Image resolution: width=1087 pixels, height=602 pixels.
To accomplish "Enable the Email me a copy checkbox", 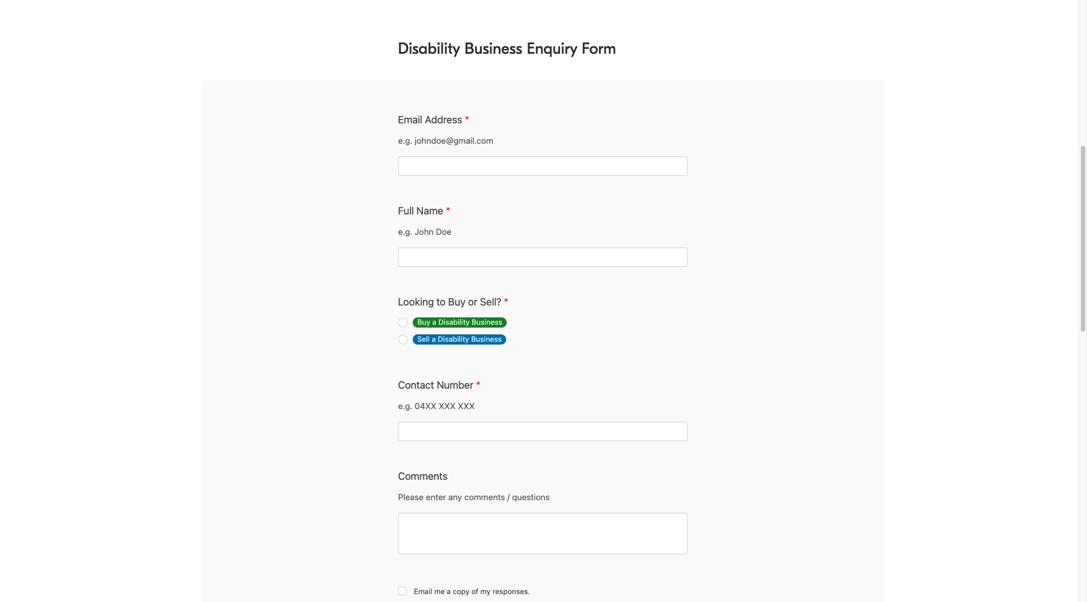I will pyautogui.click(x=403, y=591).
